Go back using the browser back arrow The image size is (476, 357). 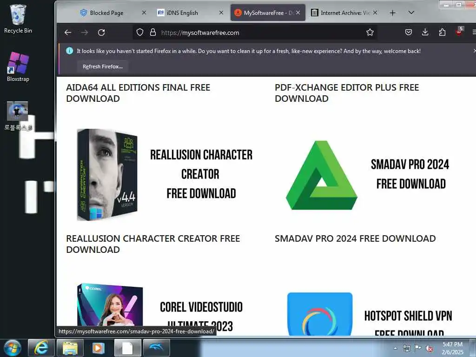click(68, 33)
